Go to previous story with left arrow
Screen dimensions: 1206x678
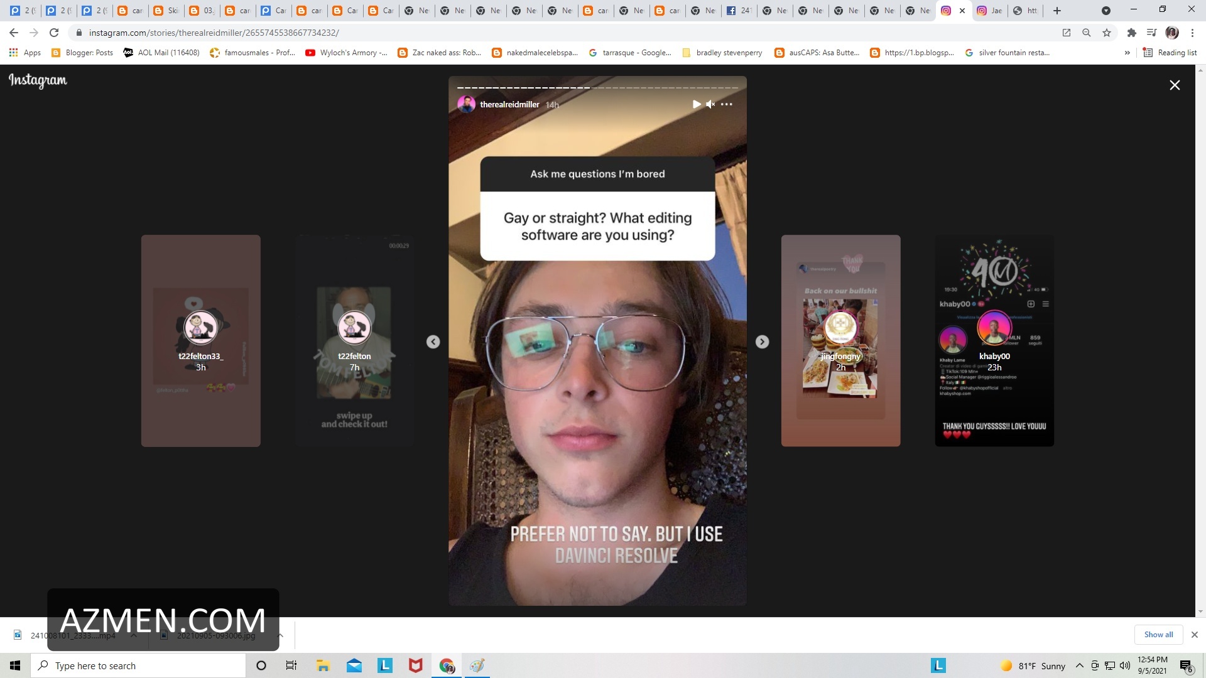point(433,342)
